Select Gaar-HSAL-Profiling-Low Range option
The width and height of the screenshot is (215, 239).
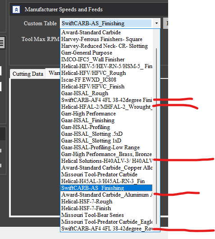(x=106, y=147)
